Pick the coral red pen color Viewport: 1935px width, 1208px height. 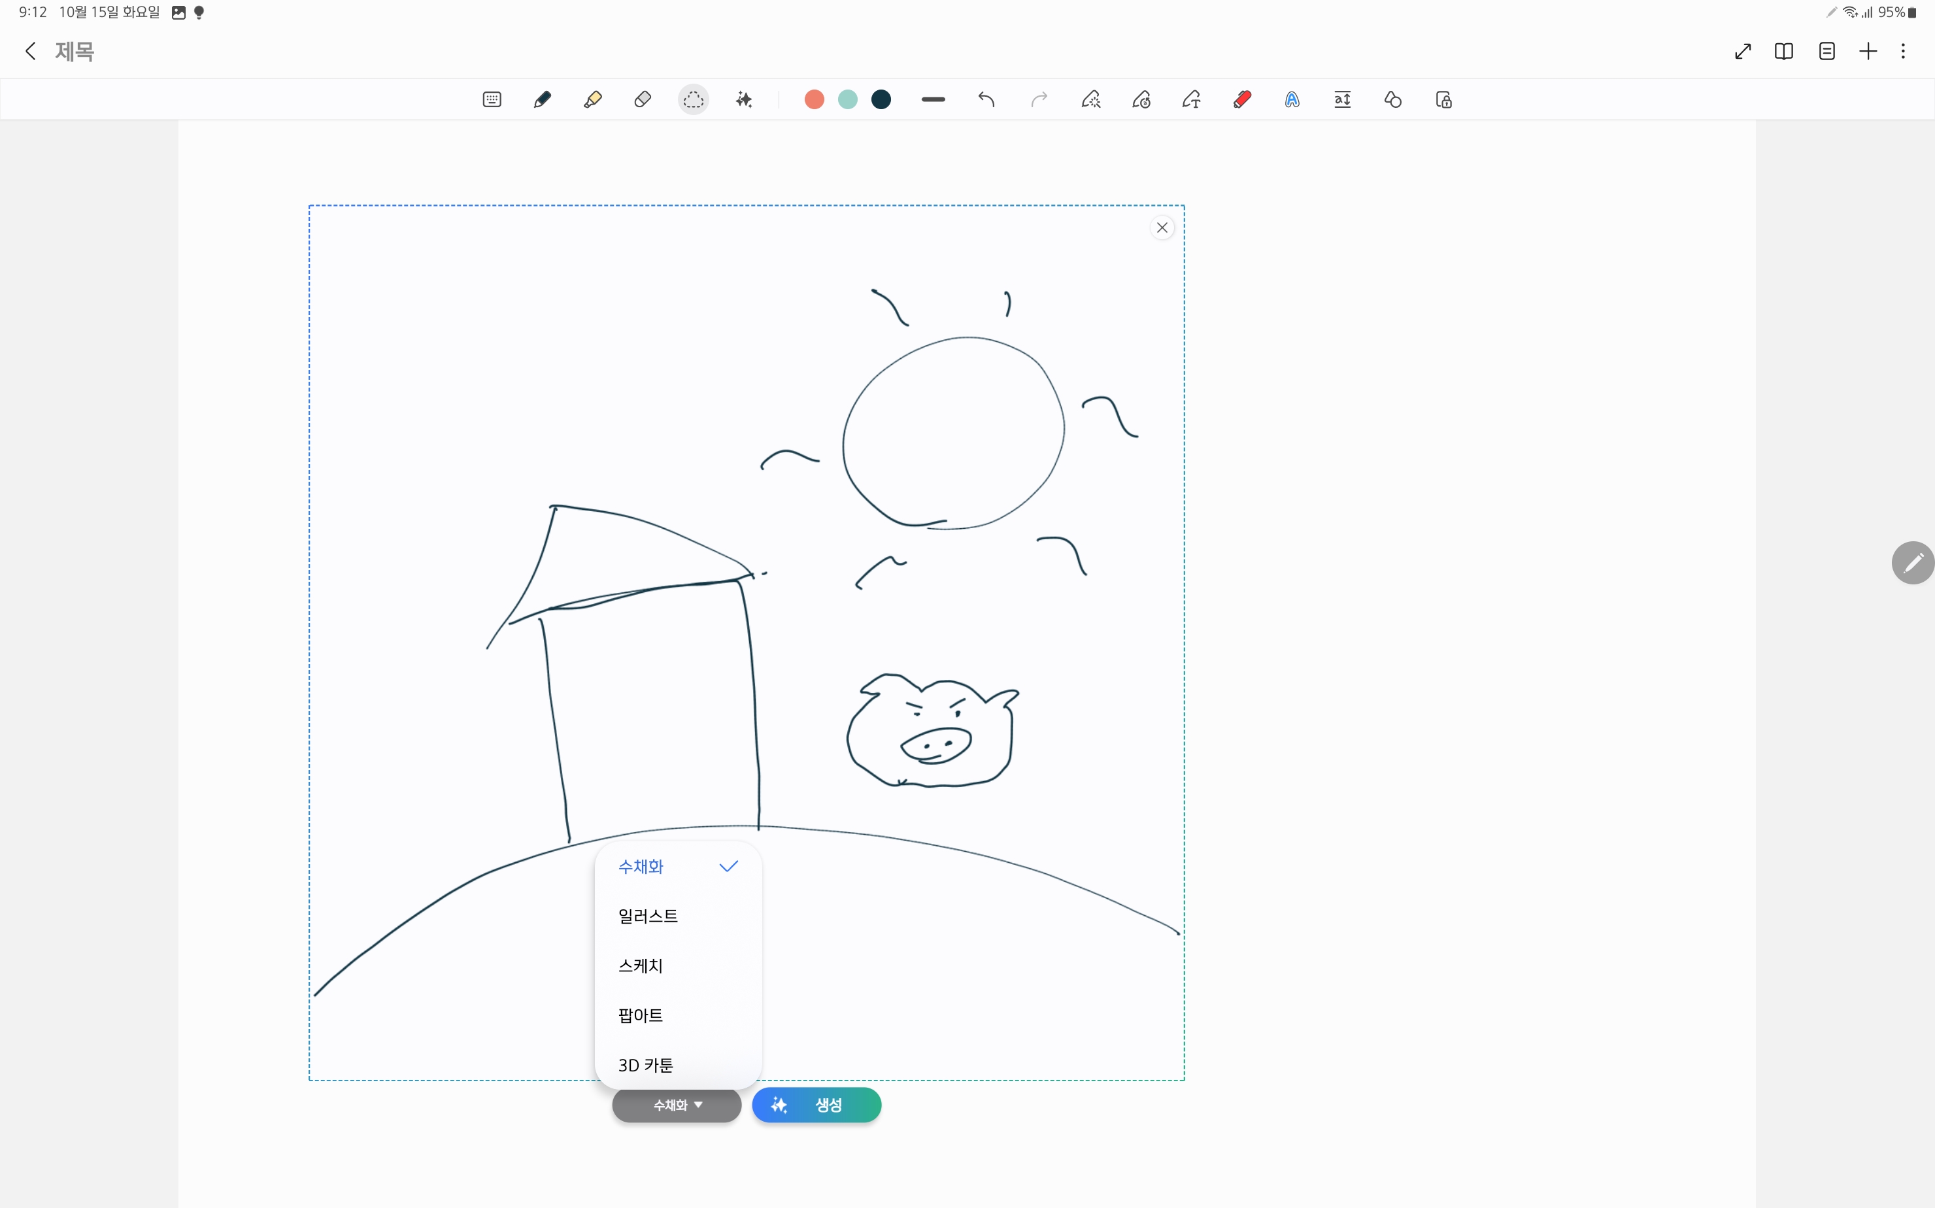pos(814,100)
